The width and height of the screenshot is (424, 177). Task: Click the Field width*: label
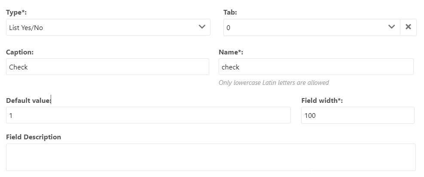(322, 101)
